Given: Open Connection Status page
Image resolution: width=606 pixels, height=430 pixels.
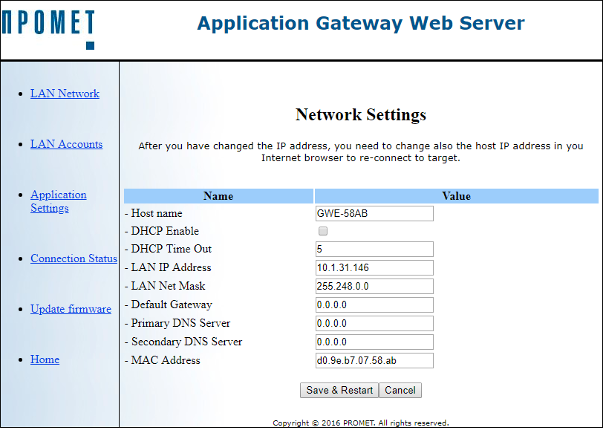Looking at the screenshot, I should [x=74, y=258].
